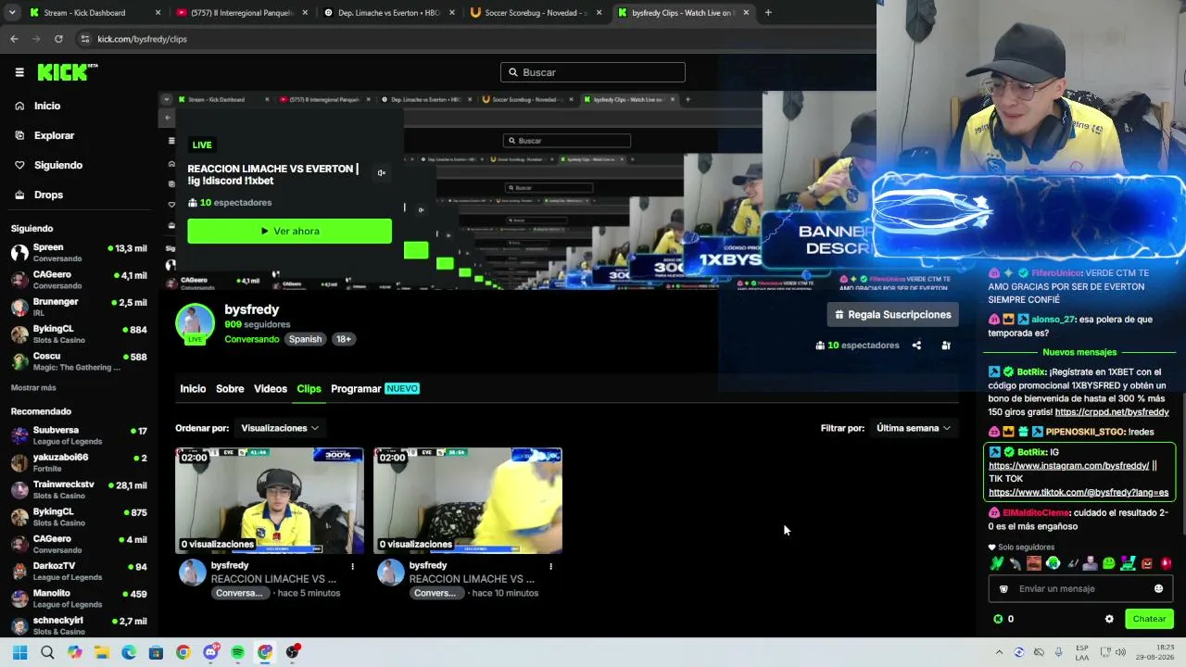
Task: Open the tiktok.com/@bysfredy link in chat
Action: tap(1079, 493)
